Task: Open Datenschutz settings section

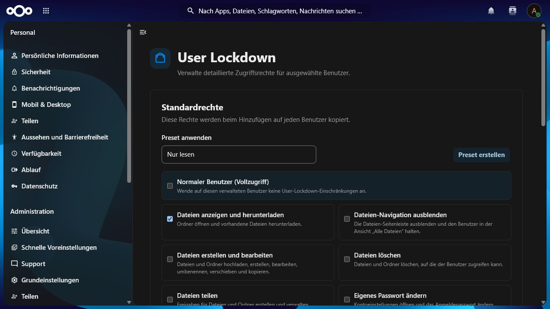Action: click(x=65, y=186)
